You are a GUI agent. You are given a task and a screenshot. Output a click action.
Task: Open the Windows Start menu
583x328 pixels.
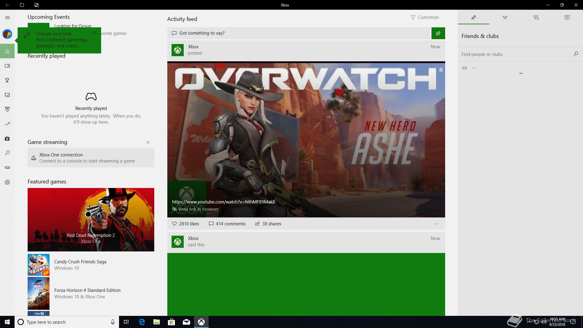click(7, 322)
